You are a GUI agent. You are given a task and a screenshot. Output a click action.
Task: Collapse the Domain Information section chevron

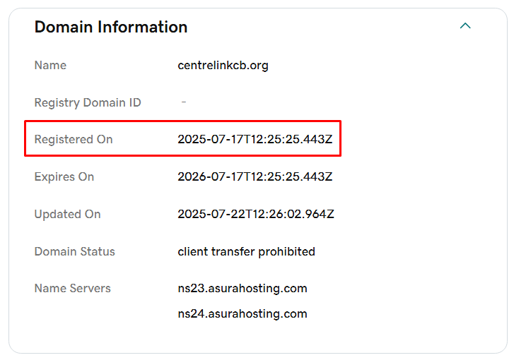tap(465, 26)
